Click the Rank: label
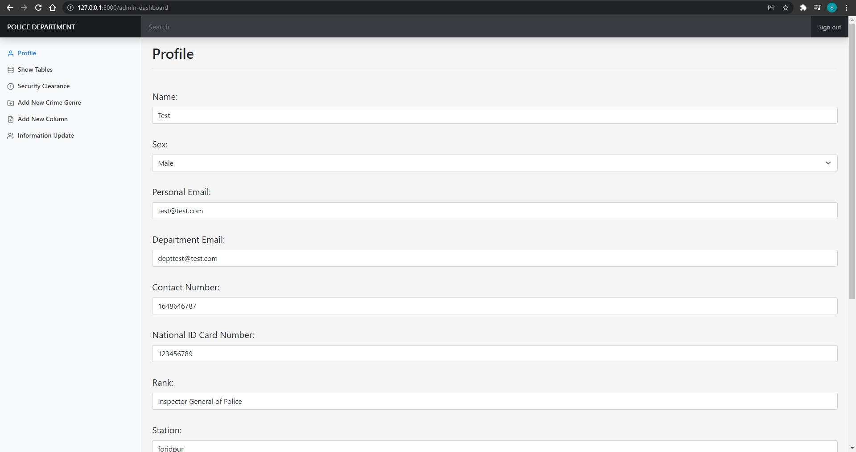This screenshot has width=856, height=452. 163,383
